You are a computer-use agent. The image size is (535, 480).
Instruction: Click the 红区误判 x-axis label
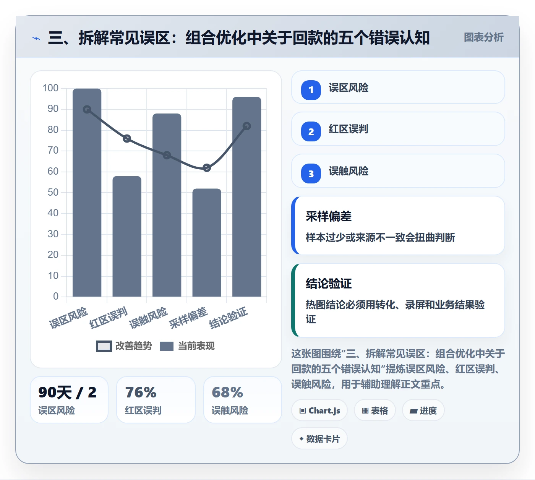coord(109,318)
